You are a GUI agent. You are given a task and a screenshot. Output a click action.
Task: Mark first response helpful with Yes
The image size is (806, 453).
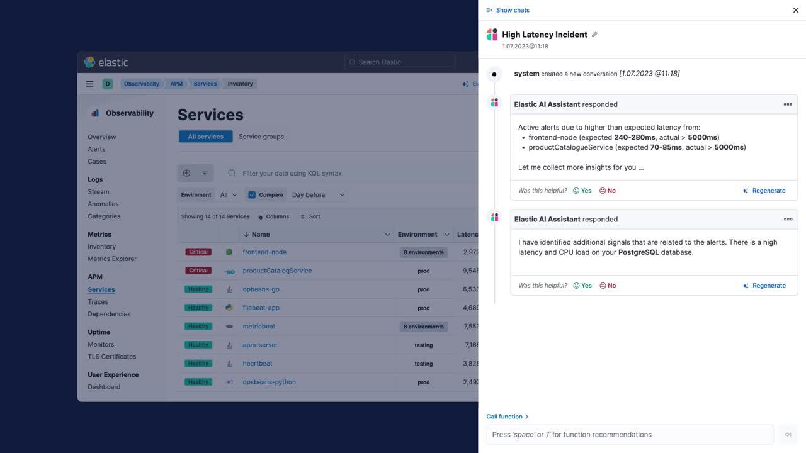coord(582,191)
